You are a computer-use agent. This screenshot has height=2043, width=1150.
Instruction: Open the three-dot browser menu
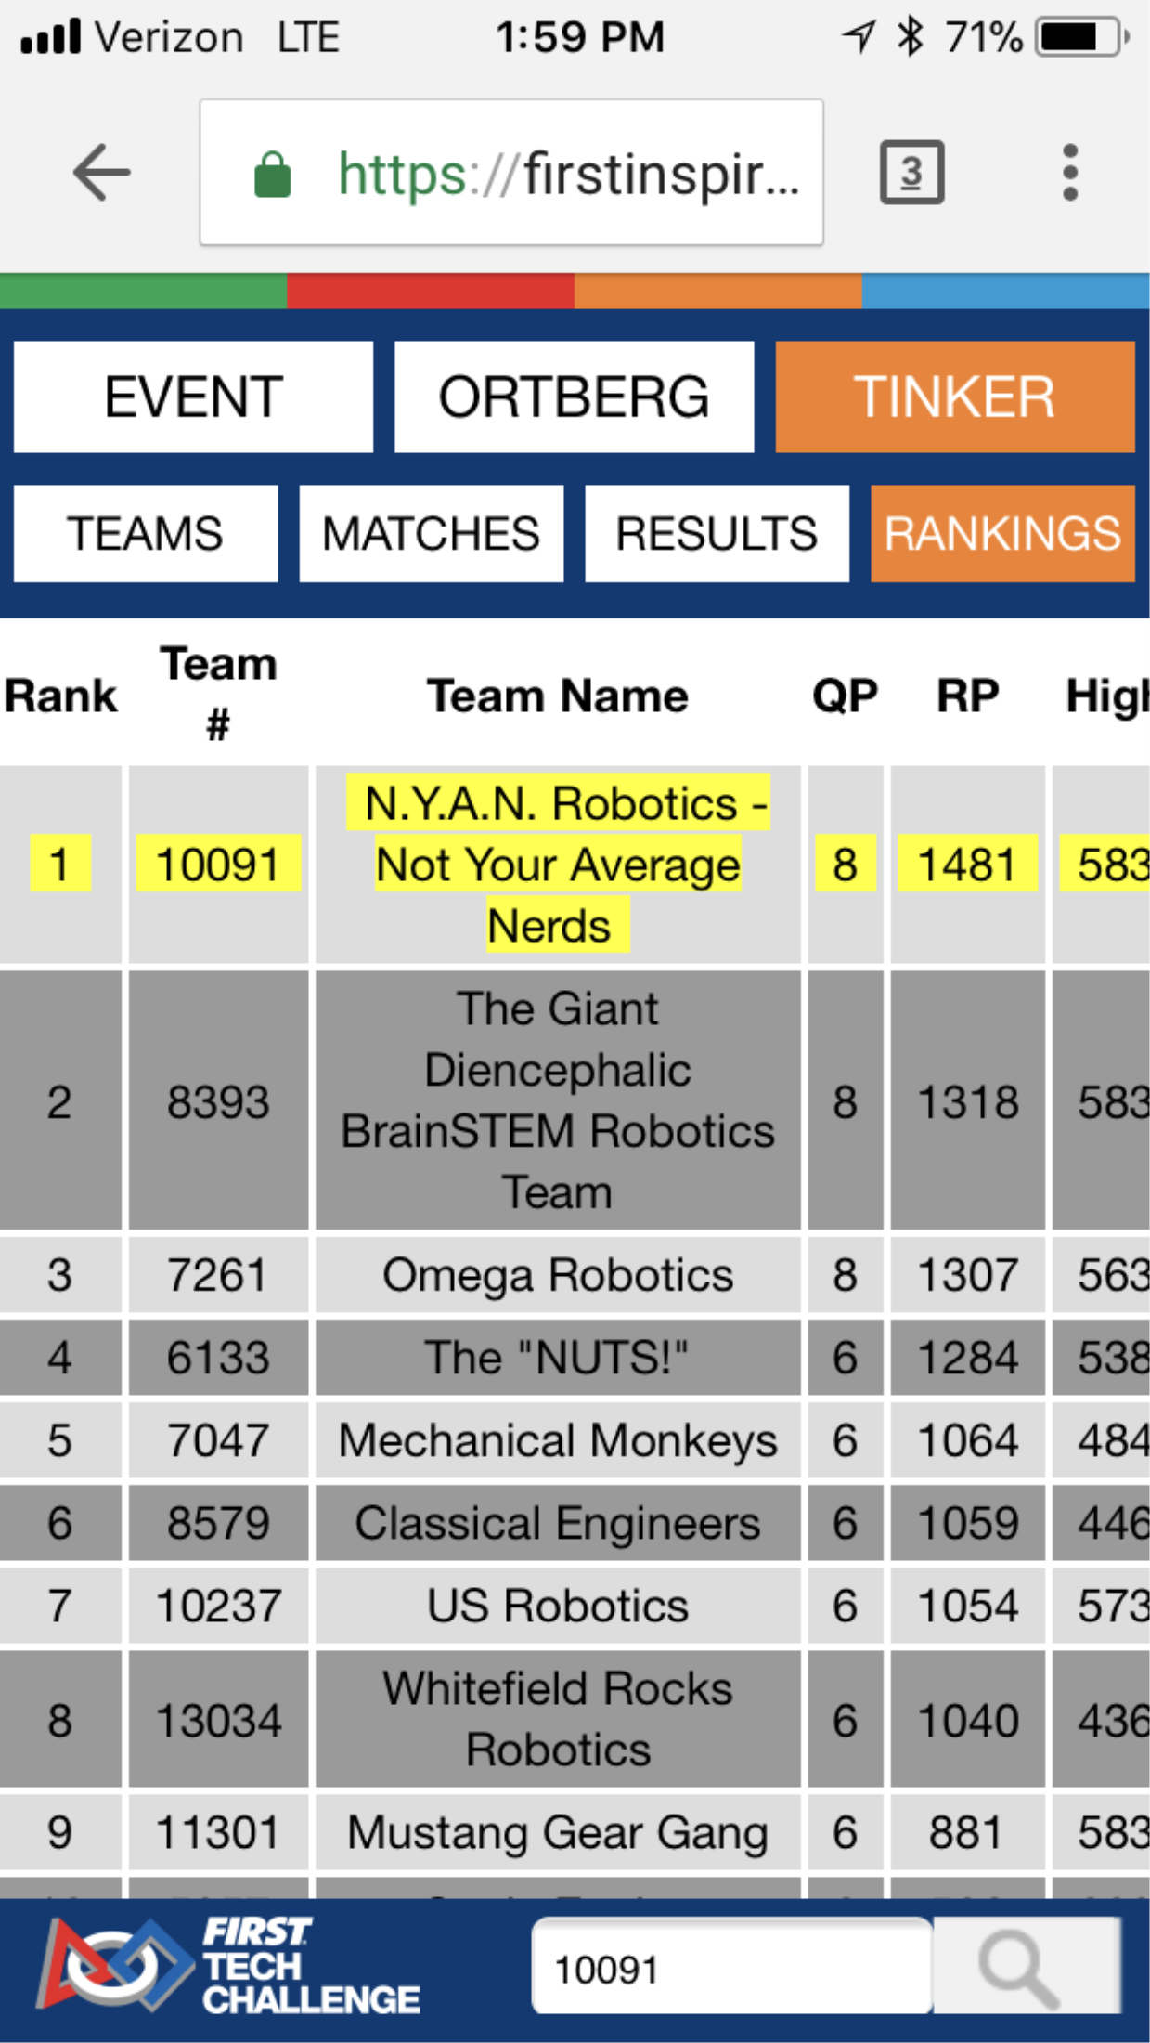coord(1070,173)
